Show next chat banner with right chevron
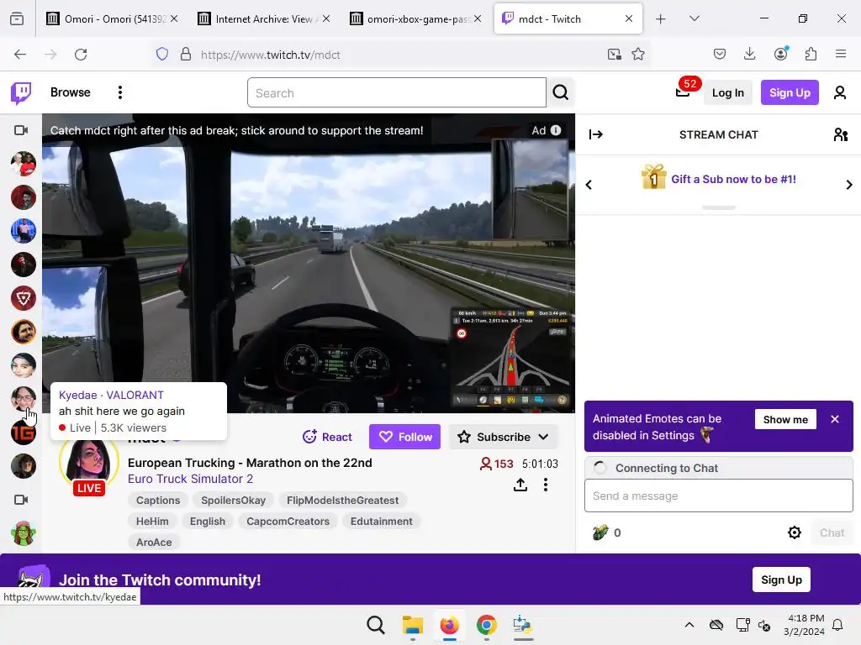The height and width of the screenshot is (645, 861). click(849, 185)
